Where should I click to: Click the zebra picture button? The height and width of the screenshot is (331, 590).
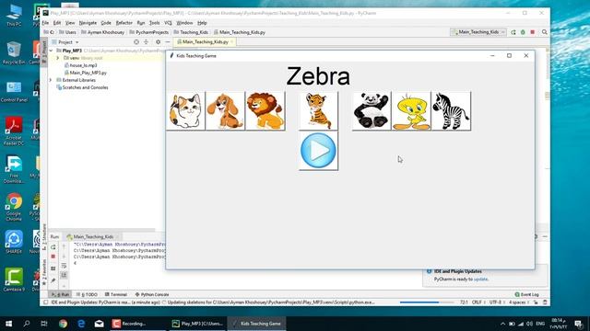point(451,111)
